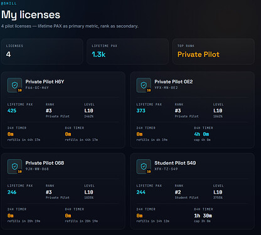Click the license code XFK-TZ-S49

coord(166,169)
